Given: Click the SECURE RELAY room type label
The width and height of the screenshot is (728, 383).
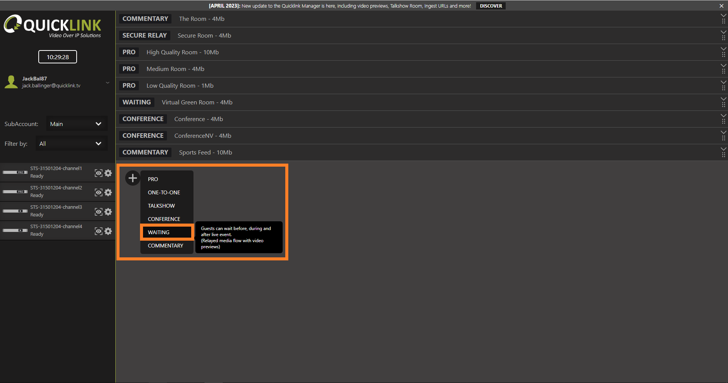Looking at the screenshot, I should [x=145, y=35].
